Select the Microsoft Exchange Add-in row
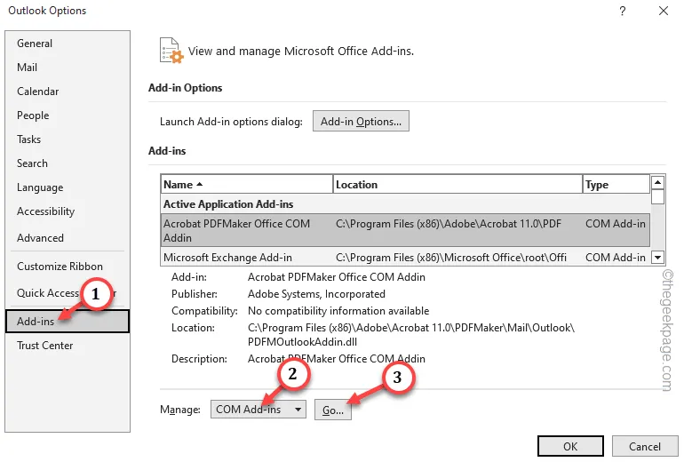 coord(405,257)
